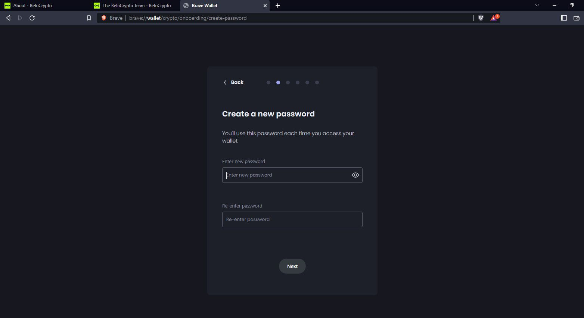Open a new tab with plus icon
The image size is (584, 318).
pos(277,6)
